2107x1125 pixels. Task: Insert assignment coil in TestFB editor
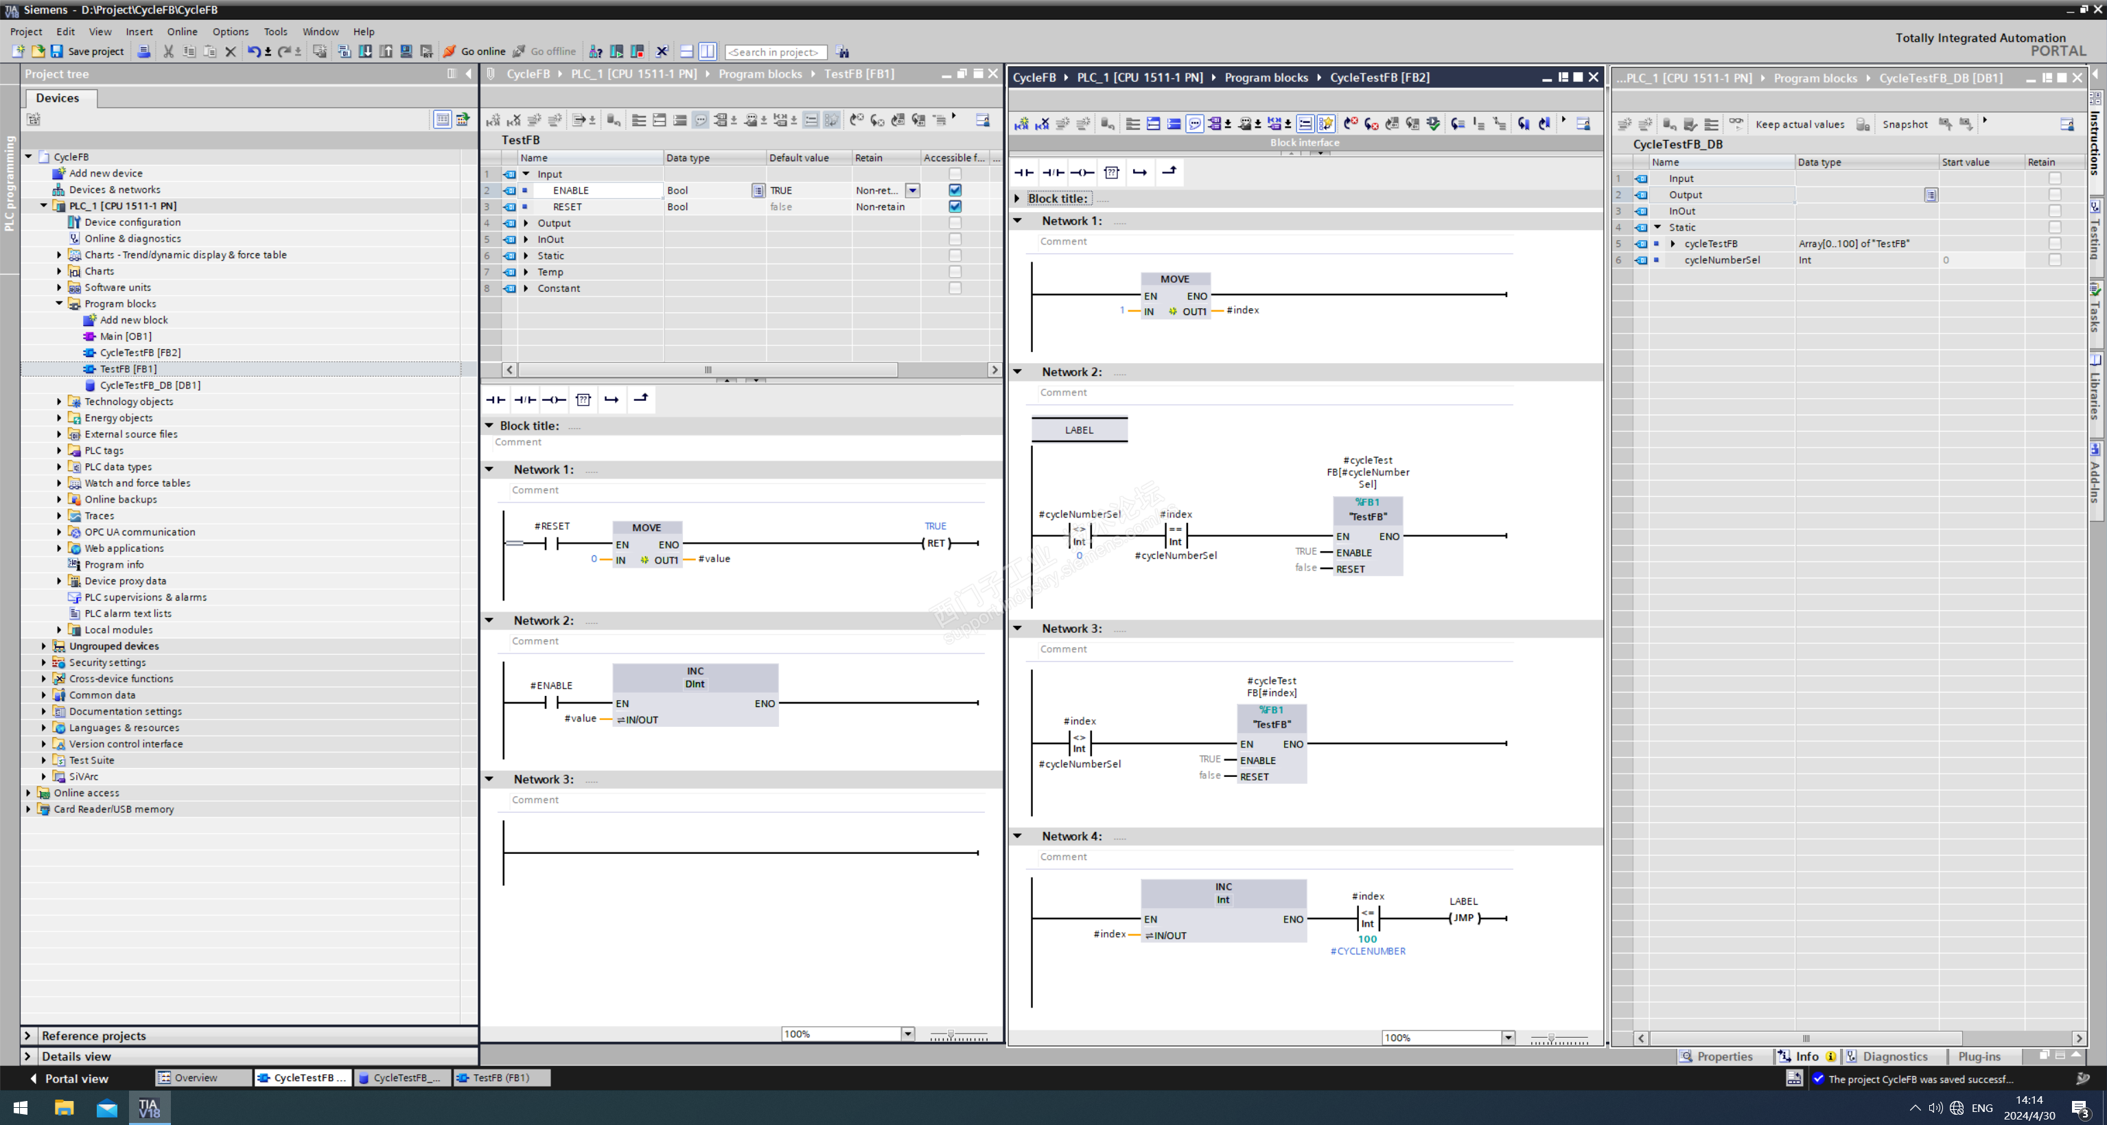pyautogui.click(x=554, y=399)
